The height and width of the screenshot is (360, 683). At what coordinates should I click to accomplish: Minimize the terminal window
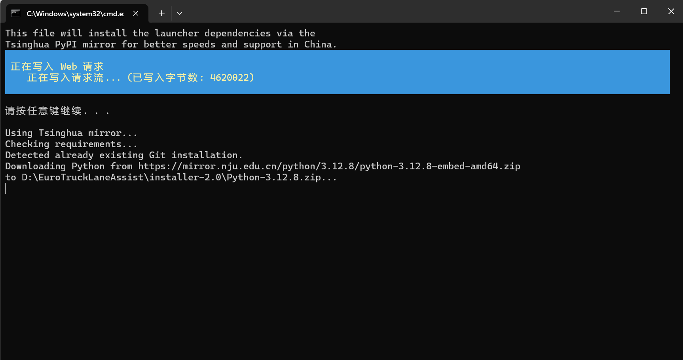tap(617, 11)
